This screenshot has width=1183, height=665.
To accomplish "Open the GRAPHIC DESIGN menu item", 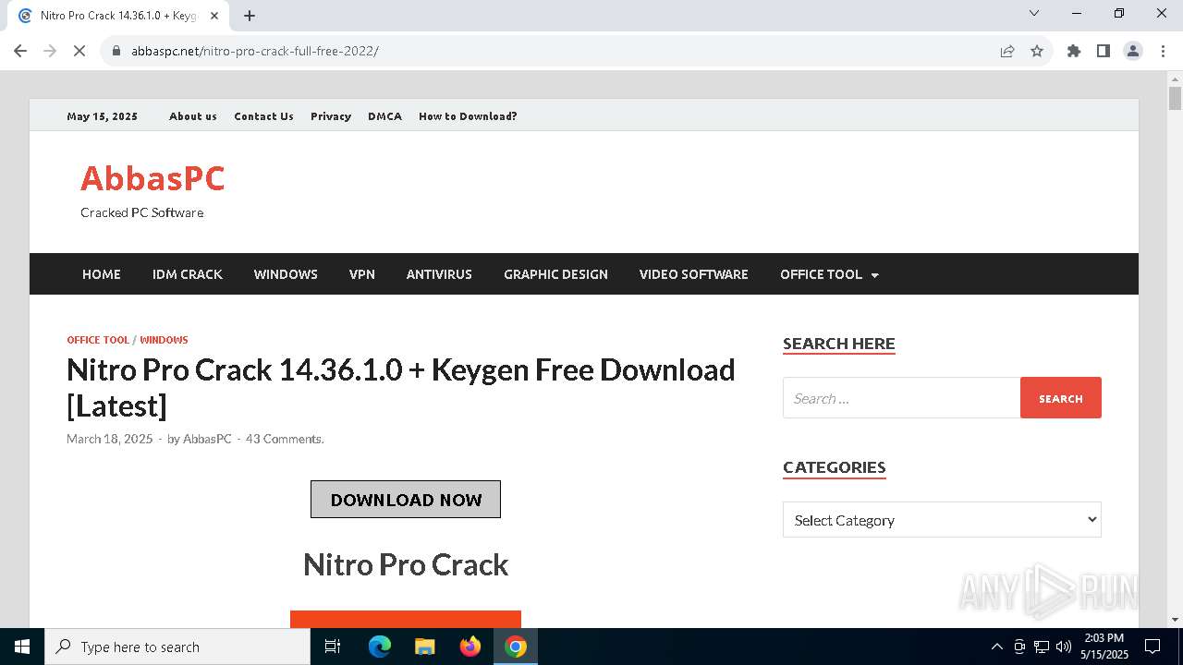I will tap(555, 274).
